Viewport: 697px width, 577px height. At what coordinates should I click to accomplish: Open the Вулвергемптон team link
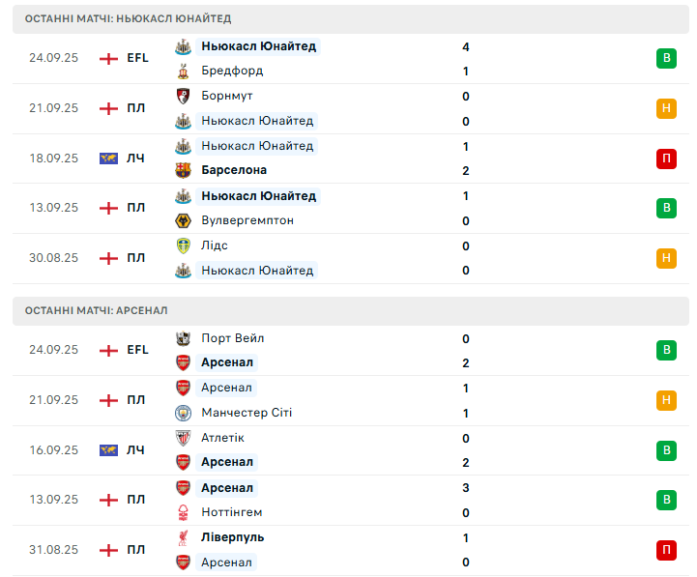247,220
